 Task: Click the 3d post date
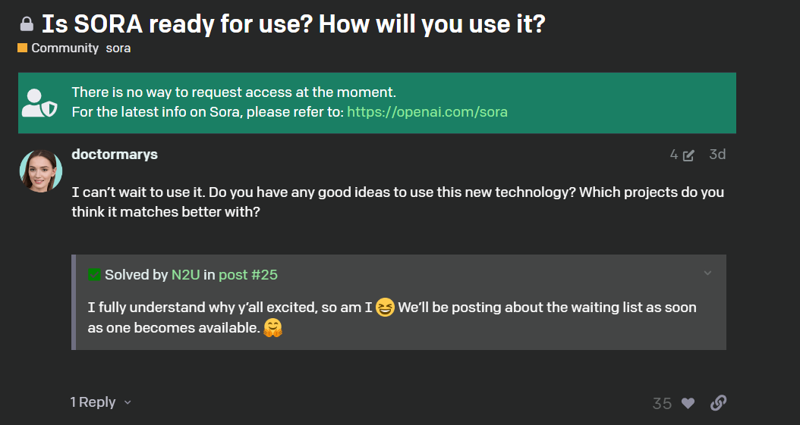tap(717, 155)
